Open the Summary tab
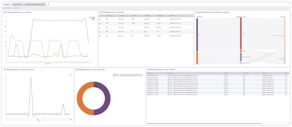 (x=7, y=5)
